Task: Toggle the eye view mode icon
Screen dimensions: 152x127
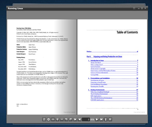Action: click(x=53, y=119)
